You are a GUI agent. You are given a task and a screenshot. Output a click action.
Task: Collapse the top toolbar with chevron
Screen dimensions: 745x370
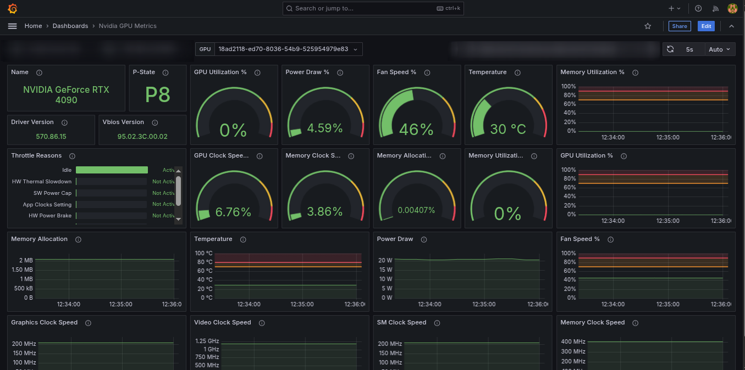click(x=731, y=26)
